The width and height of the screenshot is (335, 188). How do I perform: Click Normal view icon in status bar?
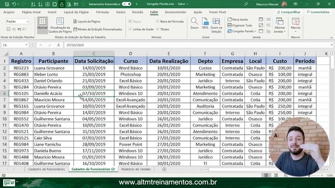click(x=266, y=175)
